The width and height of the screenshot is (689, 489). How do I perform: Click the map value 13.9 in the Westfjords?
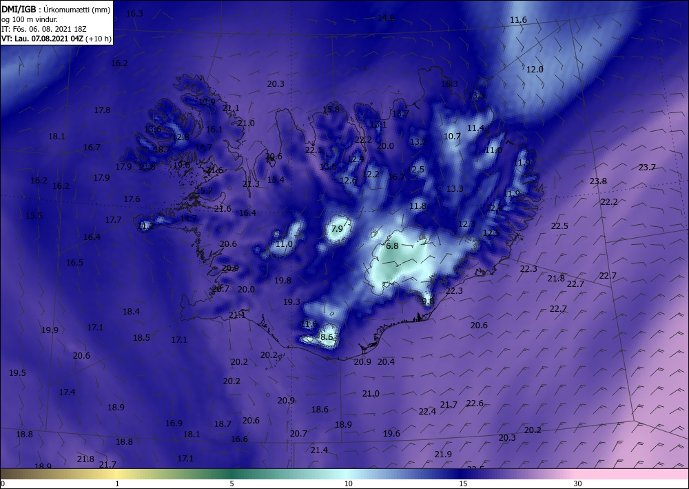pyautogui.click(x=207, y=101)
